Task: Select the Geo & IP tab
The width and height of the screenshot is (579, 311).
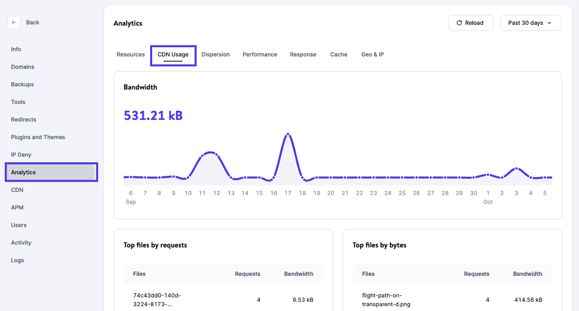Action: pos(372,54)
